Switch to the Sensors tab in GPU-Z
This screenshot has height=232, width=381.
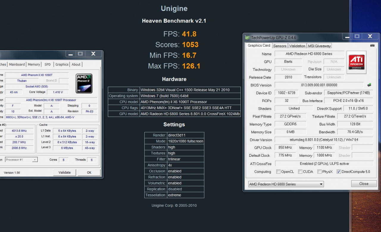280,46
